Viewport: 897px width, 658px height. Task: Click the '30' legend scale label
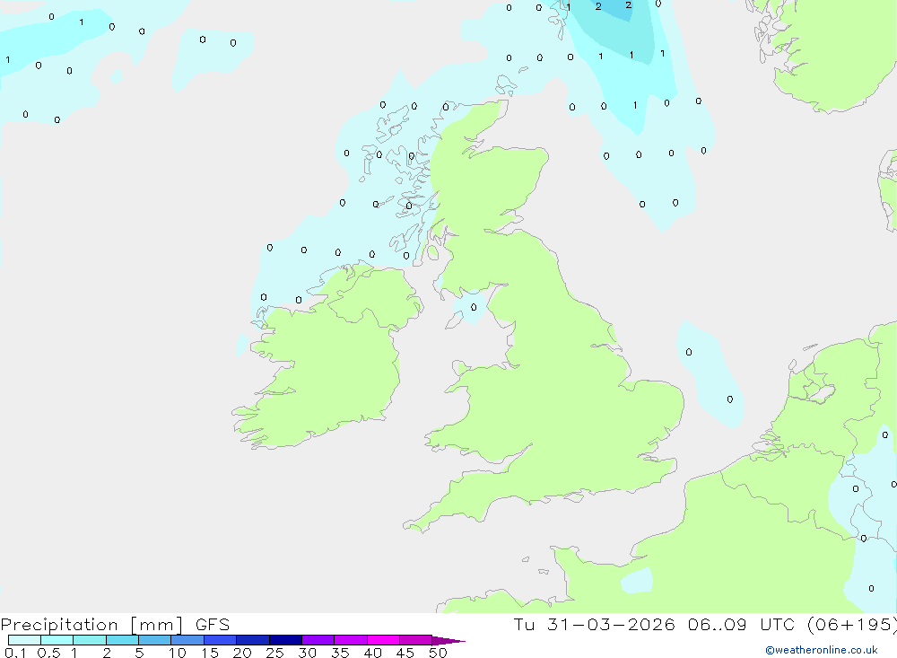[308, 653]
